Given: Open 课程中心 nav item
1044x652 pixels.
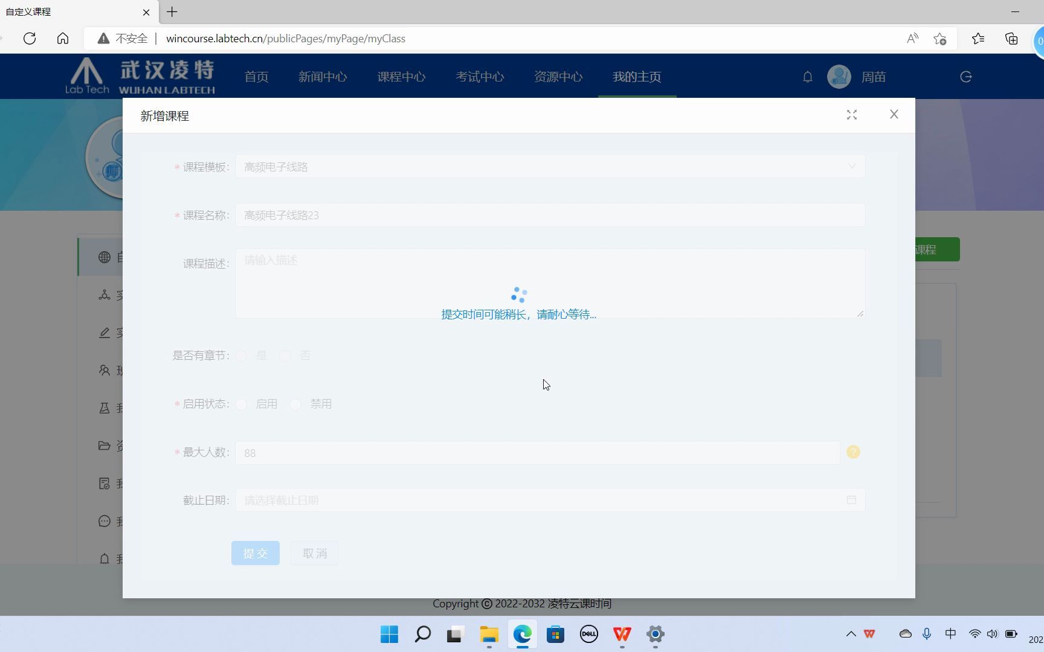Looking at the screenshot, I should click(x=401, y=77).
